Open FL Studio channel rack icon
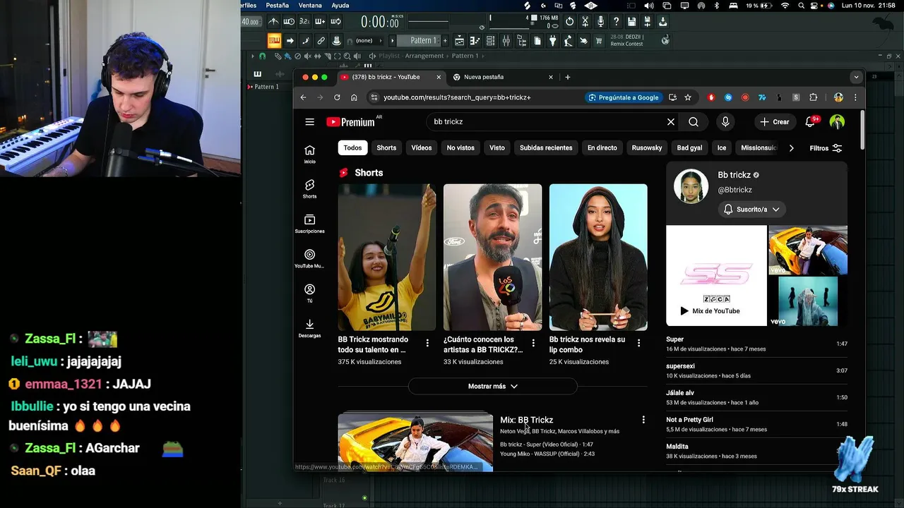Image resolution: width=904 pixels, height=508 pixels. (x=490, y=40)
